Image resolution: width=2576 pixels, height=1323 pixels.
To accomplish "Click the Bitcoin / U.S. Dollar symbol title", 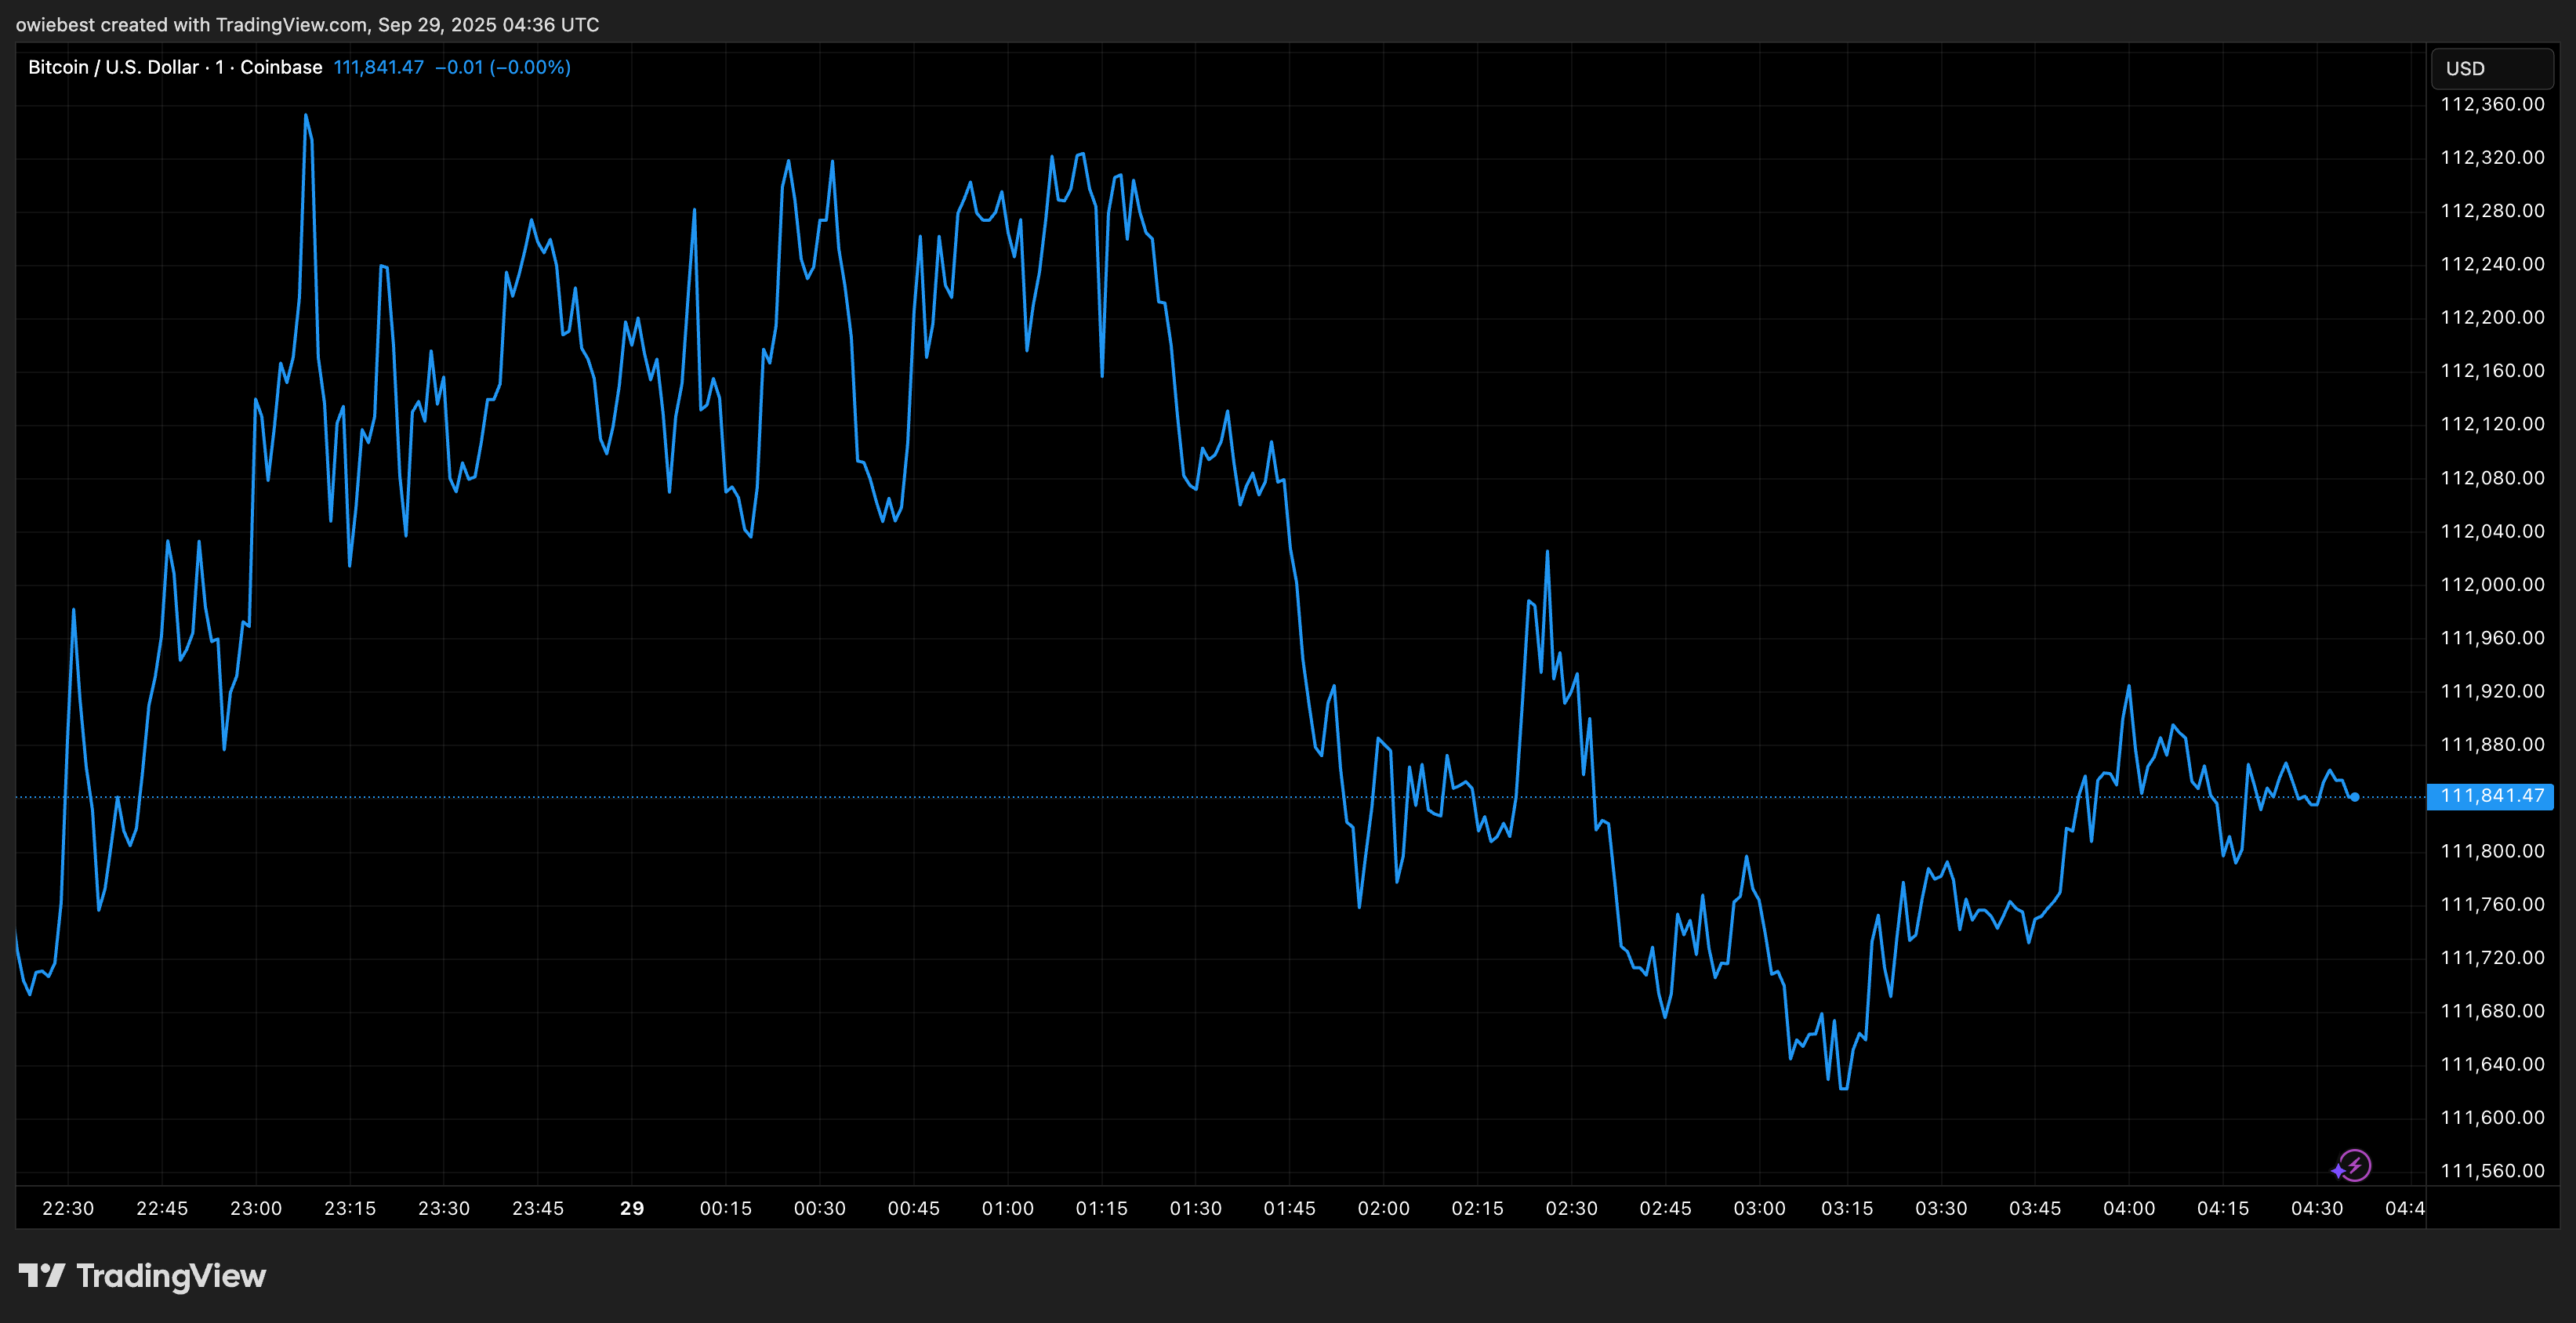I will click(113, 67).
